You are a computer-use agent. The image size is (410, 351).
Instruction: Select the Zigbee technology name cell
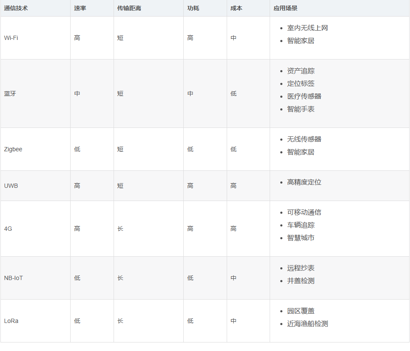tap(13, 149)
